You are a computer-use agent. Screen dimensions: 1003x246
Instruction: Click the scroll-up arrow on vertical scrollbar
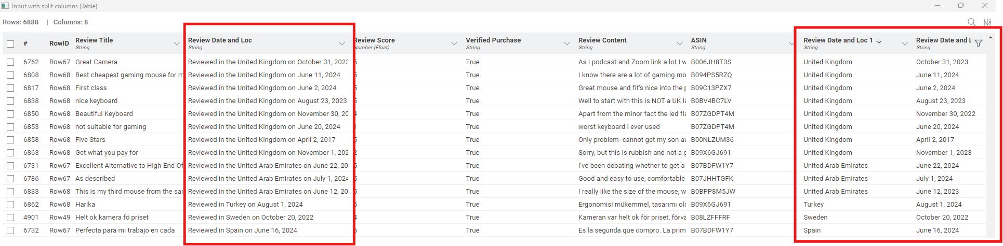[x=991, y=38]
